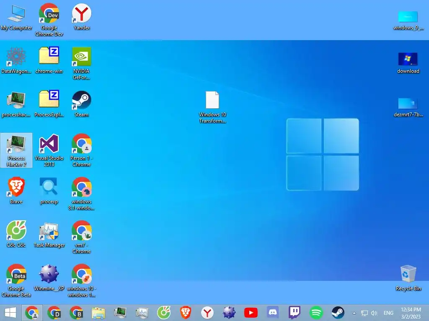Click Chrome profile icon in taskbar
Viewport: 429px width, 321px height.
click(32, 313)
